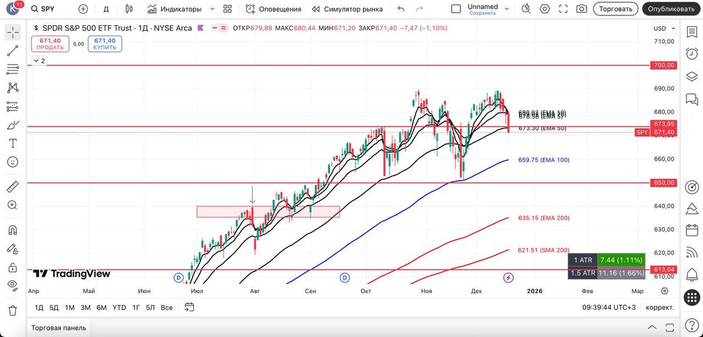Start Симулятор рынка bar replay
The height and width of the screenshot is (337, 703).
click(347, 9)
